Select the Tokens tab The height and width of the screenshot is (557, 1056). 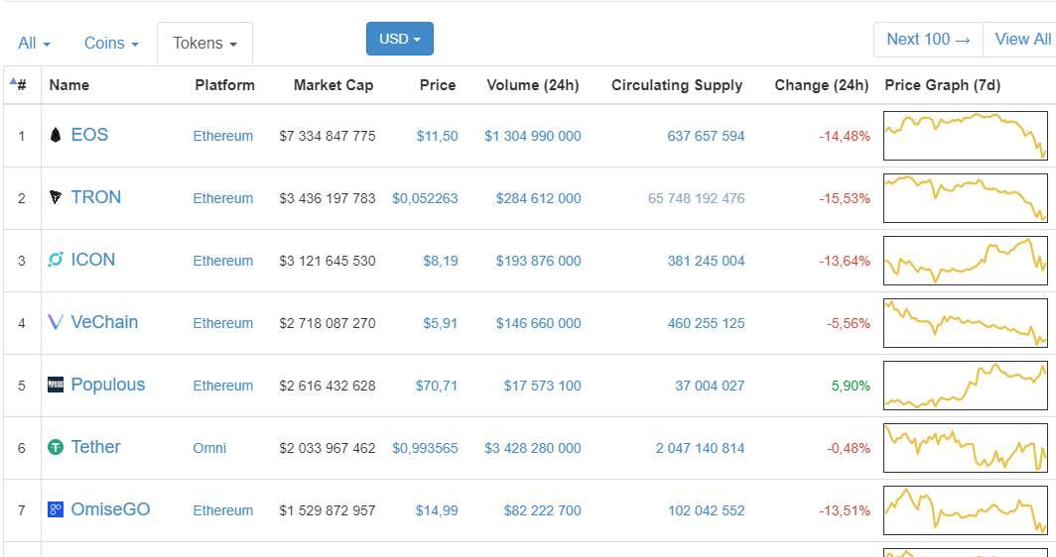tap(204, 44)
